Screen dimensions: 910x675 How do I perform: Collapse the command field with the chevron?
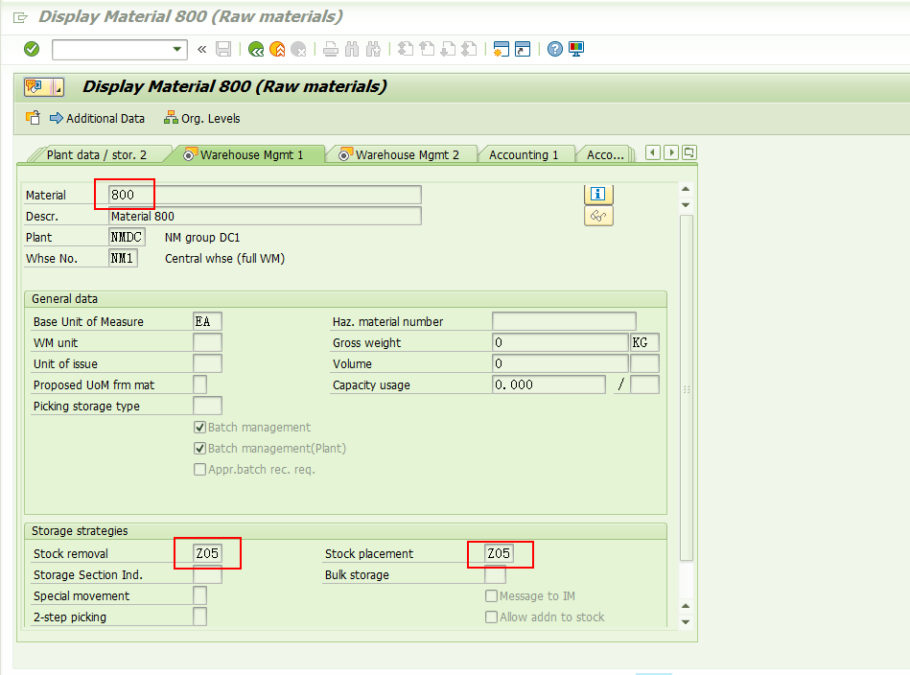pos(202,49)
